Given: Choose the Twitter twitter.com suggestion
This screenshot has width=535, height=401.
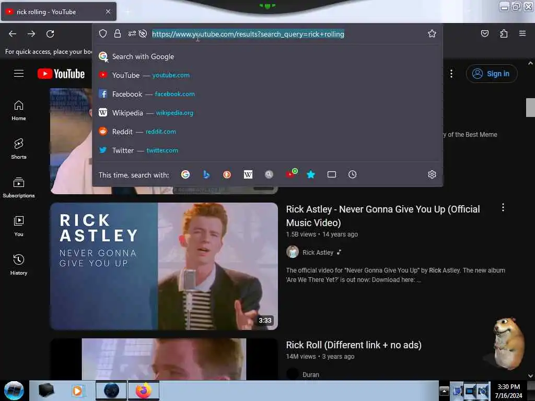Looking at the screenshot, I should coord(267,150).
